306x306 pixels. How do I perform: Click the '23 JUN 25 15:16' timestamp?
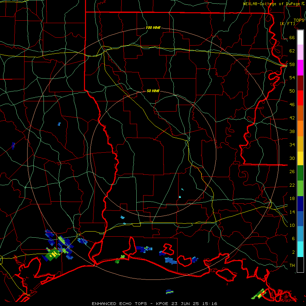194,304
